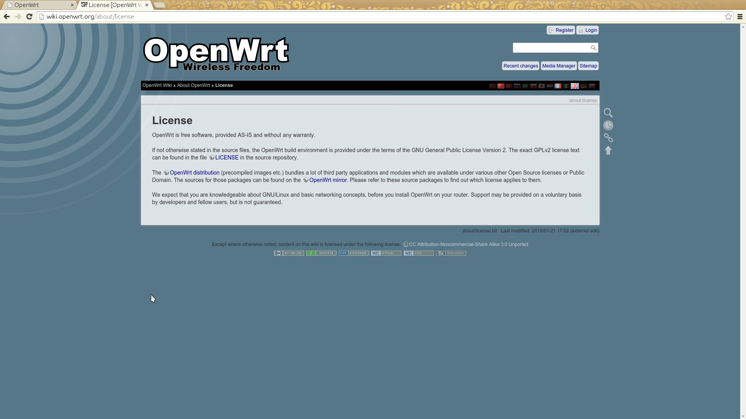Close the OpenWrt browser tab
746x419 pixels.
(x=72, y=5)
